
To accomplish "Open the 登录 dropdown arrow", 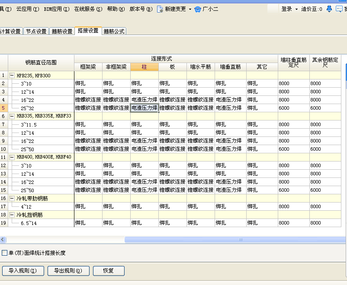I will [296, 9].
